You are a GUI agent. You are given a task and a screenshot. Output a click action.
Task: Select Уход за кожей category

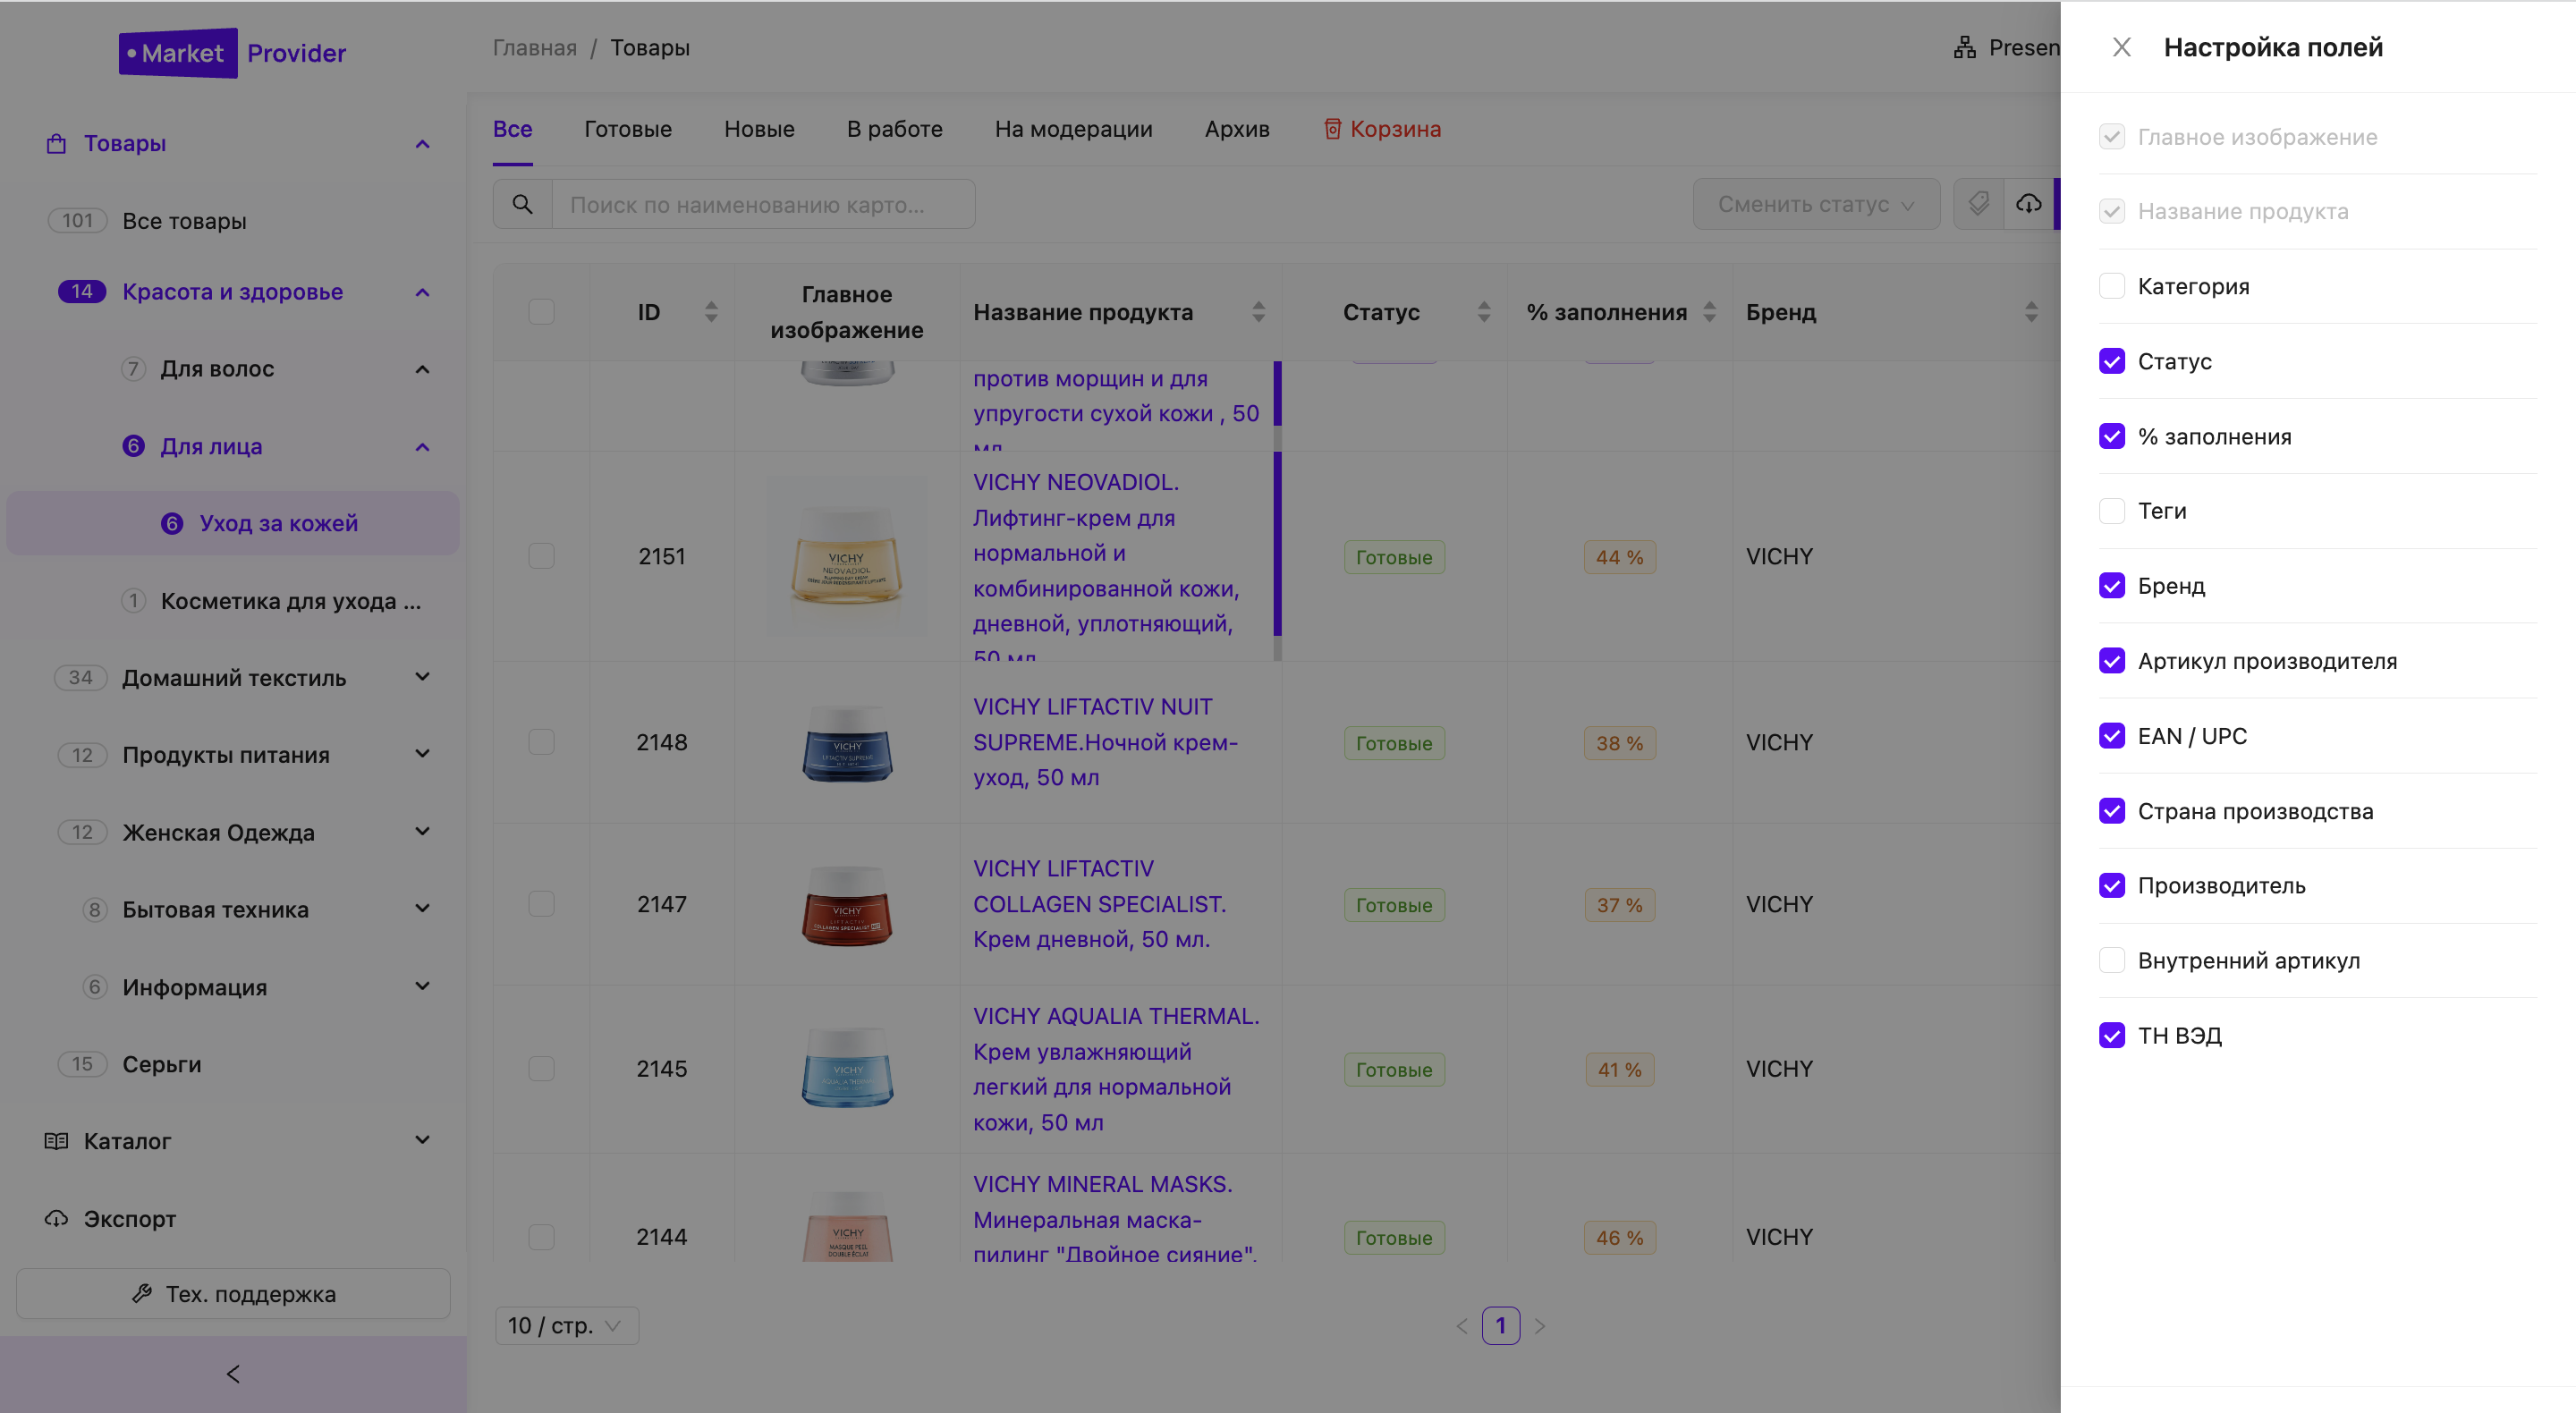pyautogui.click(x=233, y=523)
